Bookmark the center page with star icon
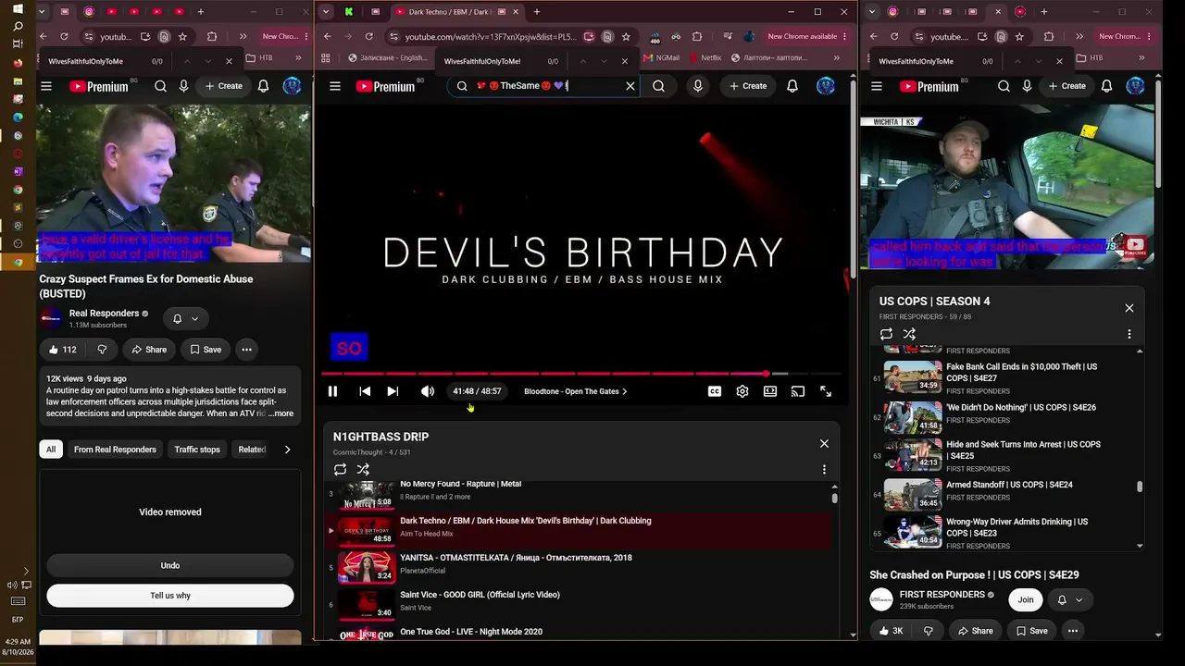Screen dimensions: 1185x666 tap(626, 37)
